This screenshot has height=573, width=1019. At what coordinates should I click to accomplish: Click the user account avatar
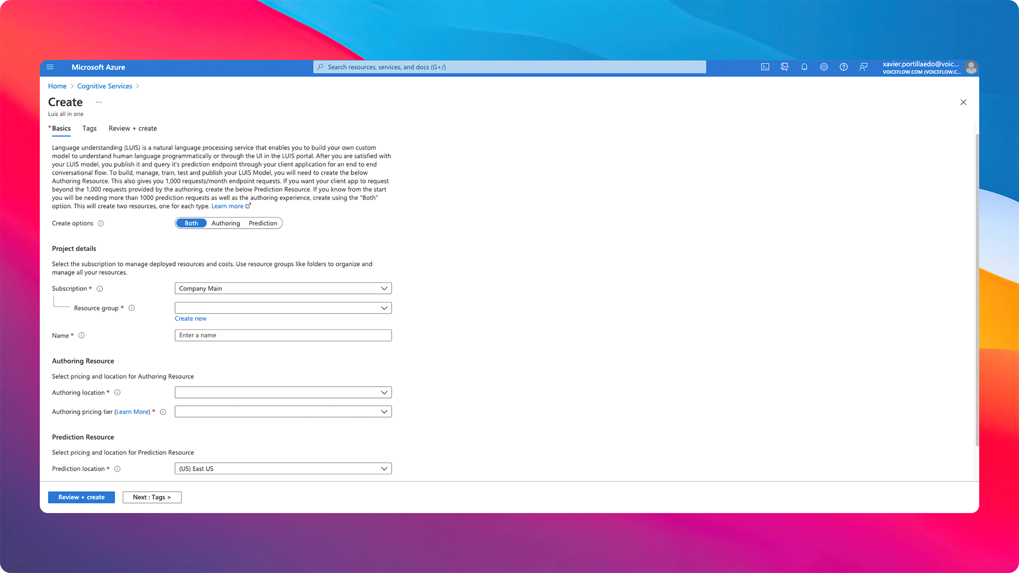pyautogui.click(x=971, y=67)
